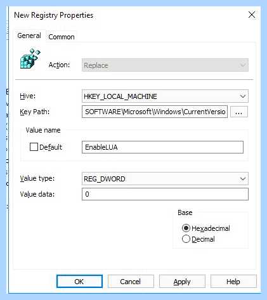Click the Key Path text field
This screenshot has height=300, width=267.
tap(155, 112)
